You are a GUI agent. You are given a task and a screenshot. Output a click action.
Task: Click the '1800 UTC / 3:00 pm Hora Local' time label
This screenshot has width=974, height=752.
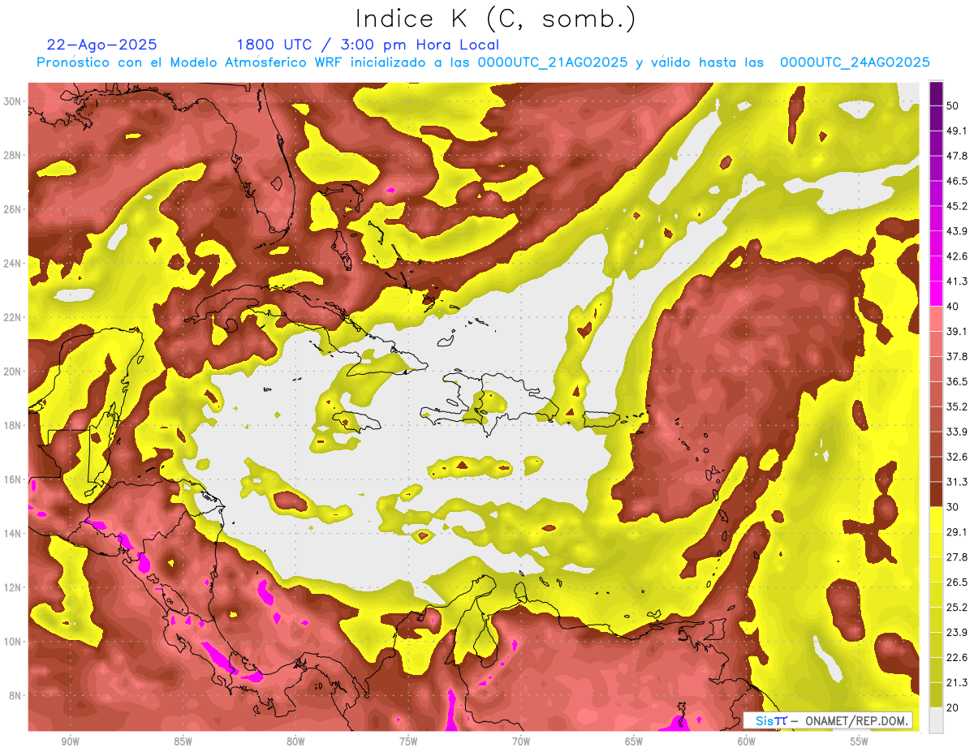(368, 45)
